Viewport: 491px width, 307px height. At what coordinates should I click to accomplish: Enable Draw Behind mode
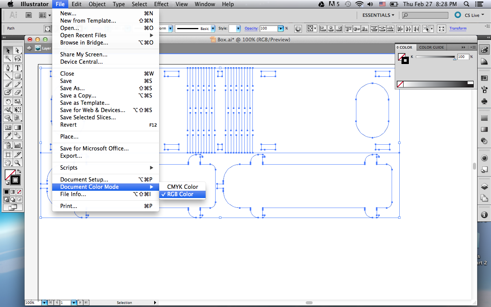pos(13,200)
